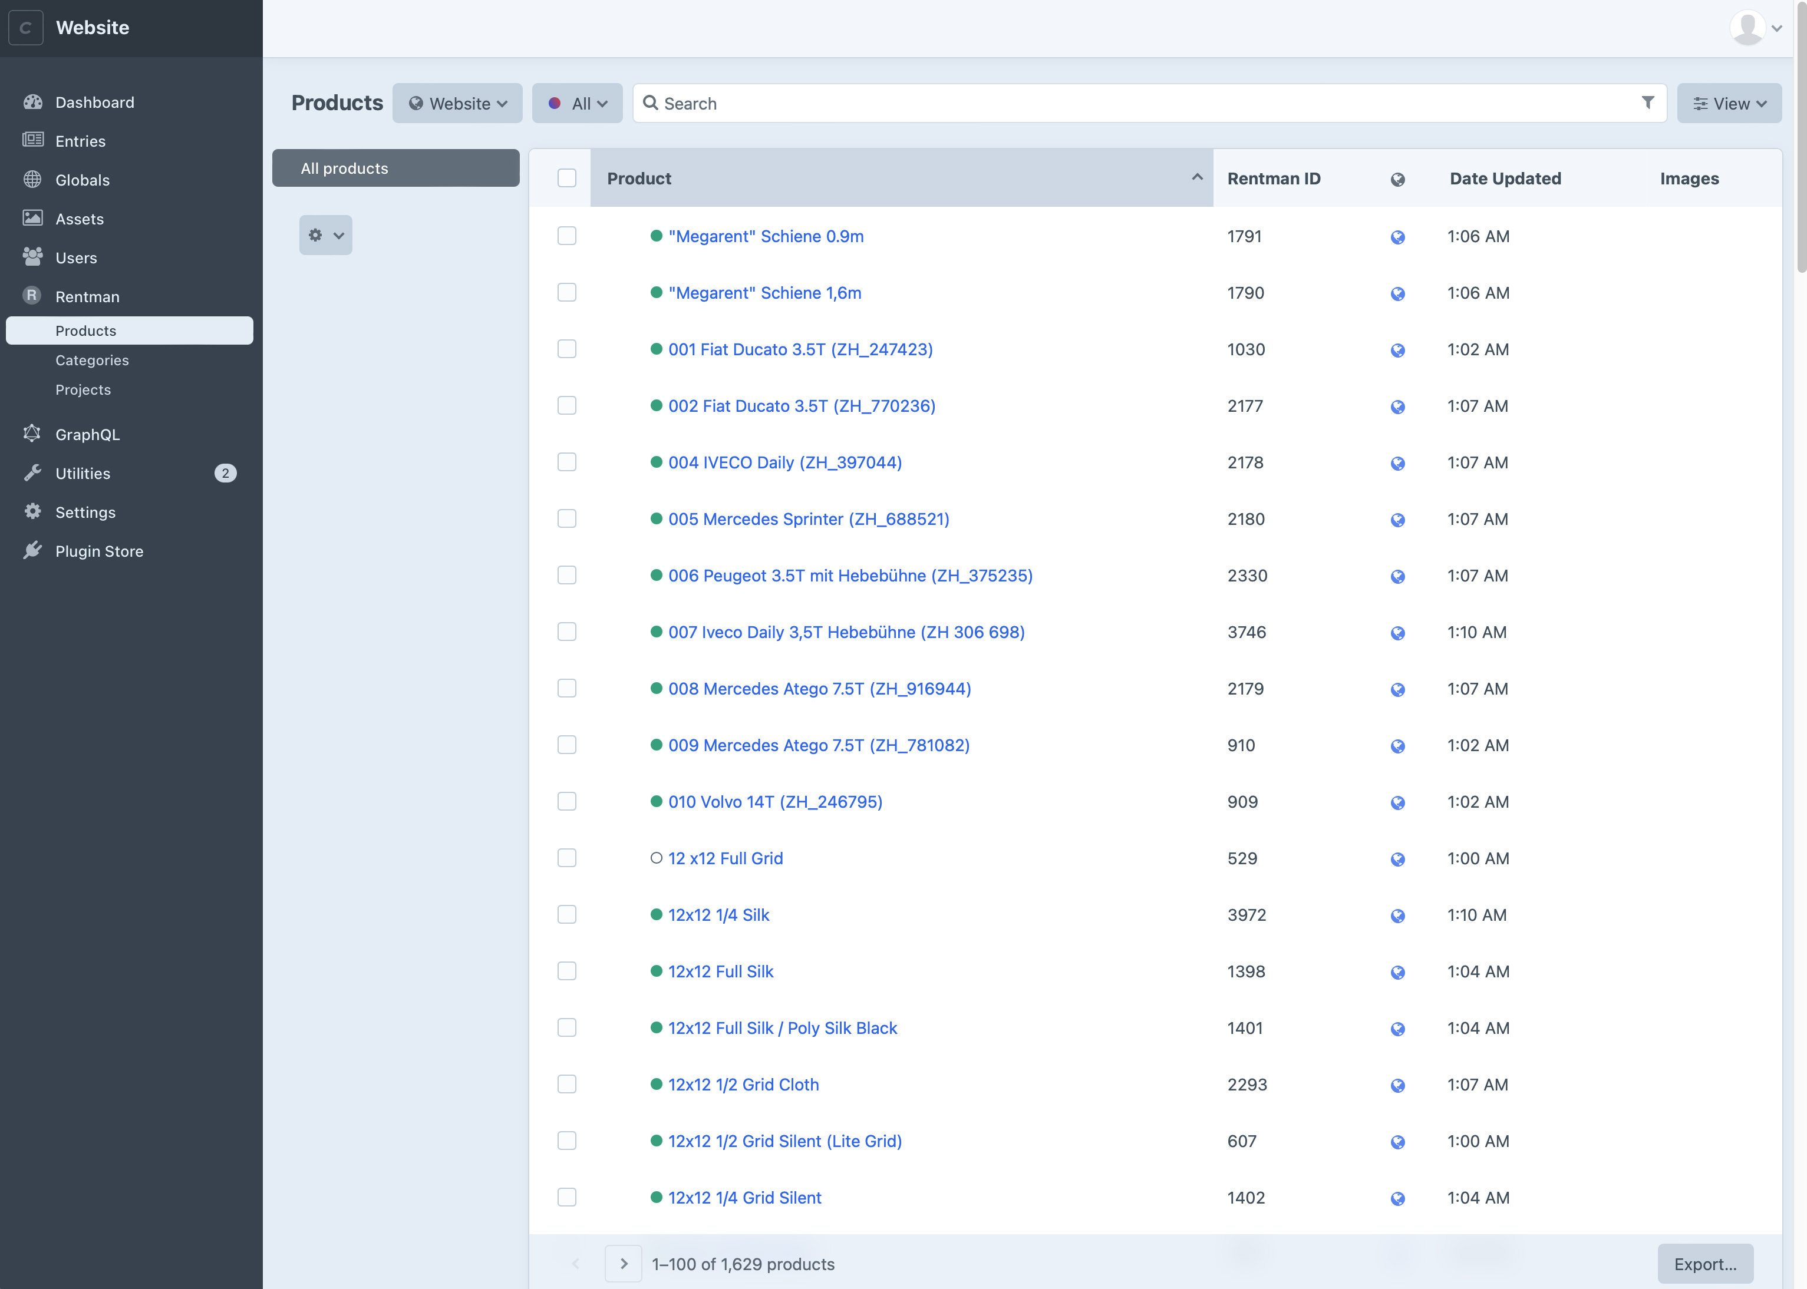Open 12x12 1/2 Grid Silent (Lite Grid)
1807x1289 pixels.
785,1141
